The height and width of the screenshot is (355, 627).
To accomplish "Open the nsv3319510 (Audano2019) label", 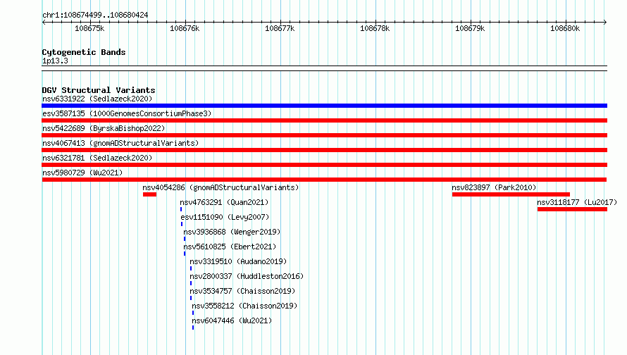I will pyautogui.click(x=238, y=261).
